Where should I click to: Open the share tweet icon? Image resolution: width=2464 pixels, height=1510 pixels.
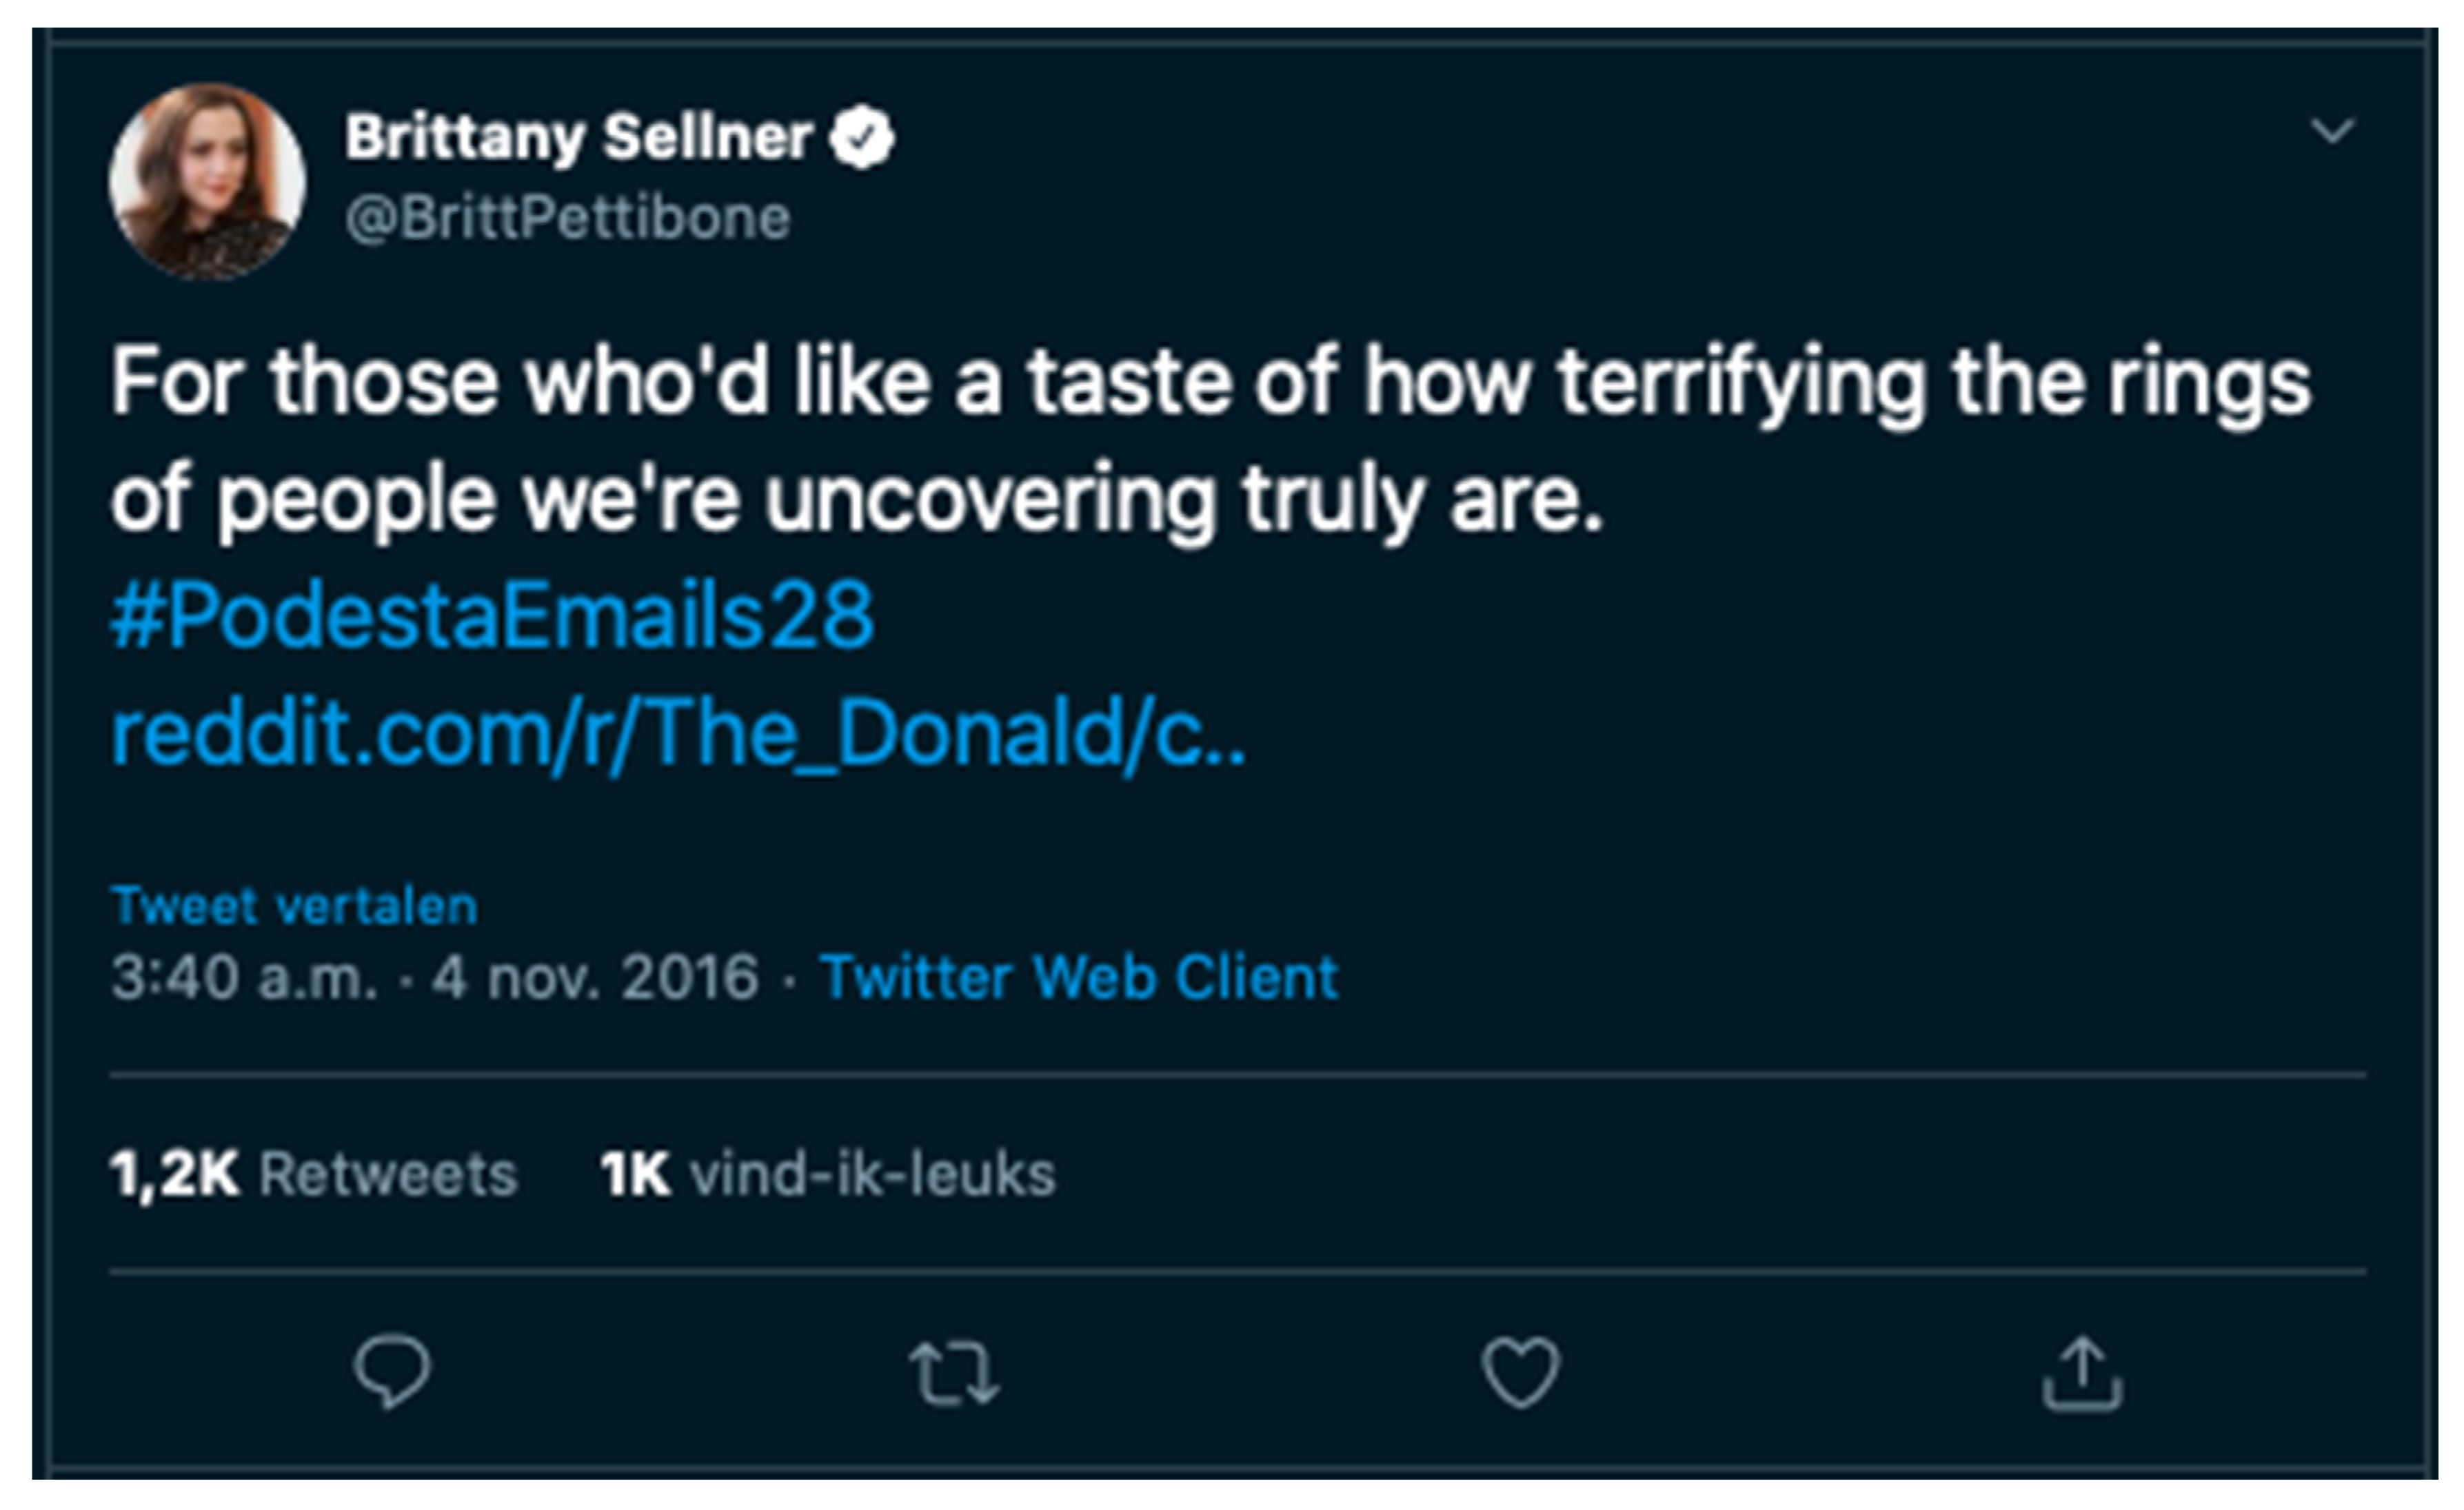2082,1374
